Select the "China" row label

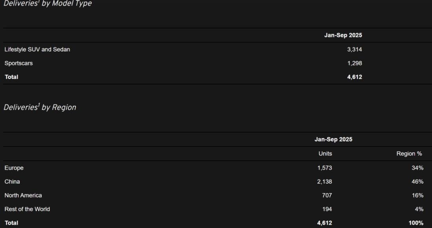(12, 182)
